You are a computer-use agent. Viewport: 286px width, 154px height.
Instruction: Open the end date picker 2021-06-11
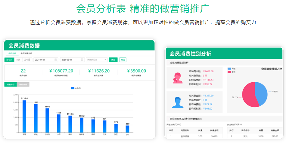(72, 60)
